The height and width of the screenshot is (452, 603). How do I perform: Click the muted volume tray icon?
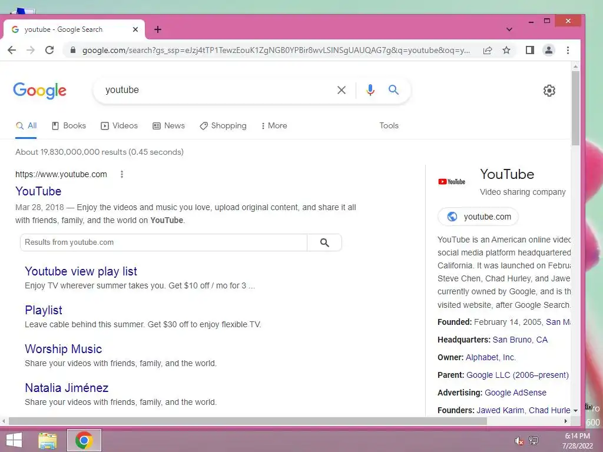click(519, 441)
